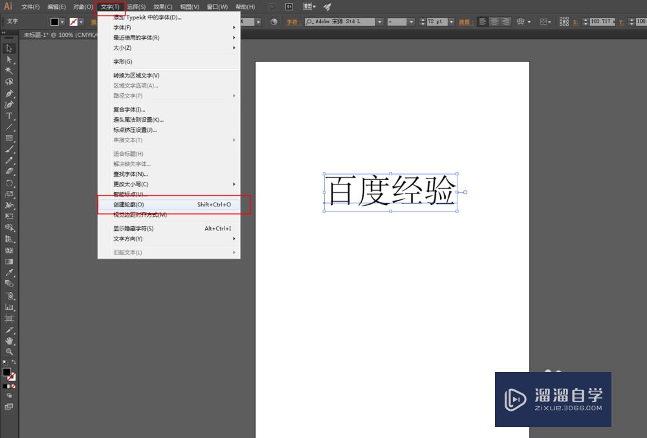Select the Magic Wand tool
This screenshot has width=647, height=438.
[x=9, y=71]
